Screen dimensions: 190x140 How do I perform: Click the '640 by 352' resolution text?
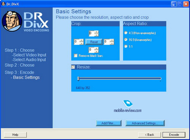coord(83,88)
